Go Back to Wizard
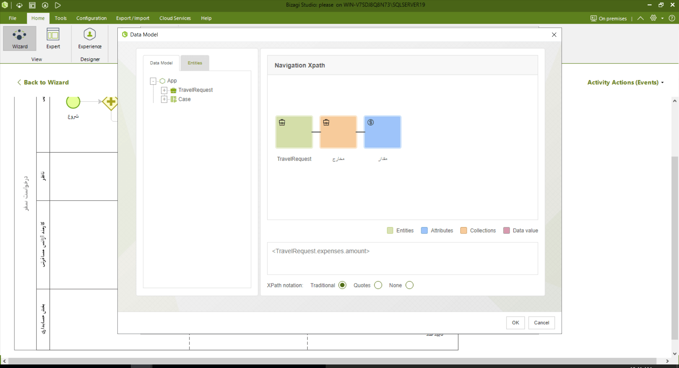 tap(43, 82)
